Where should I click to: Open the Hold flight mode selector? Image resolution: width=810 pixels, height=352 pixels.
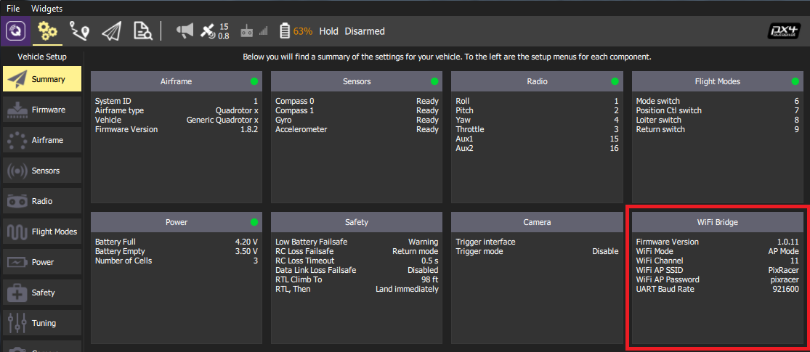[x=328, y=31]
